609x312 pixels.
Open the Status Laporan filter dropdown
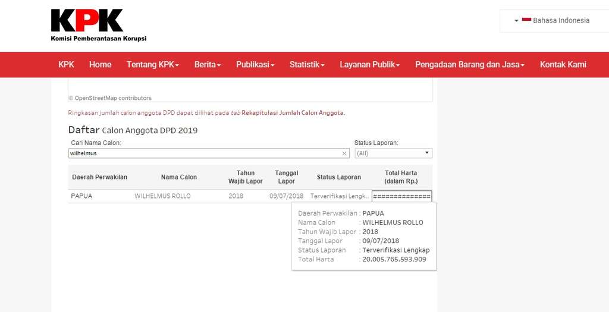[x=393, y=153]
